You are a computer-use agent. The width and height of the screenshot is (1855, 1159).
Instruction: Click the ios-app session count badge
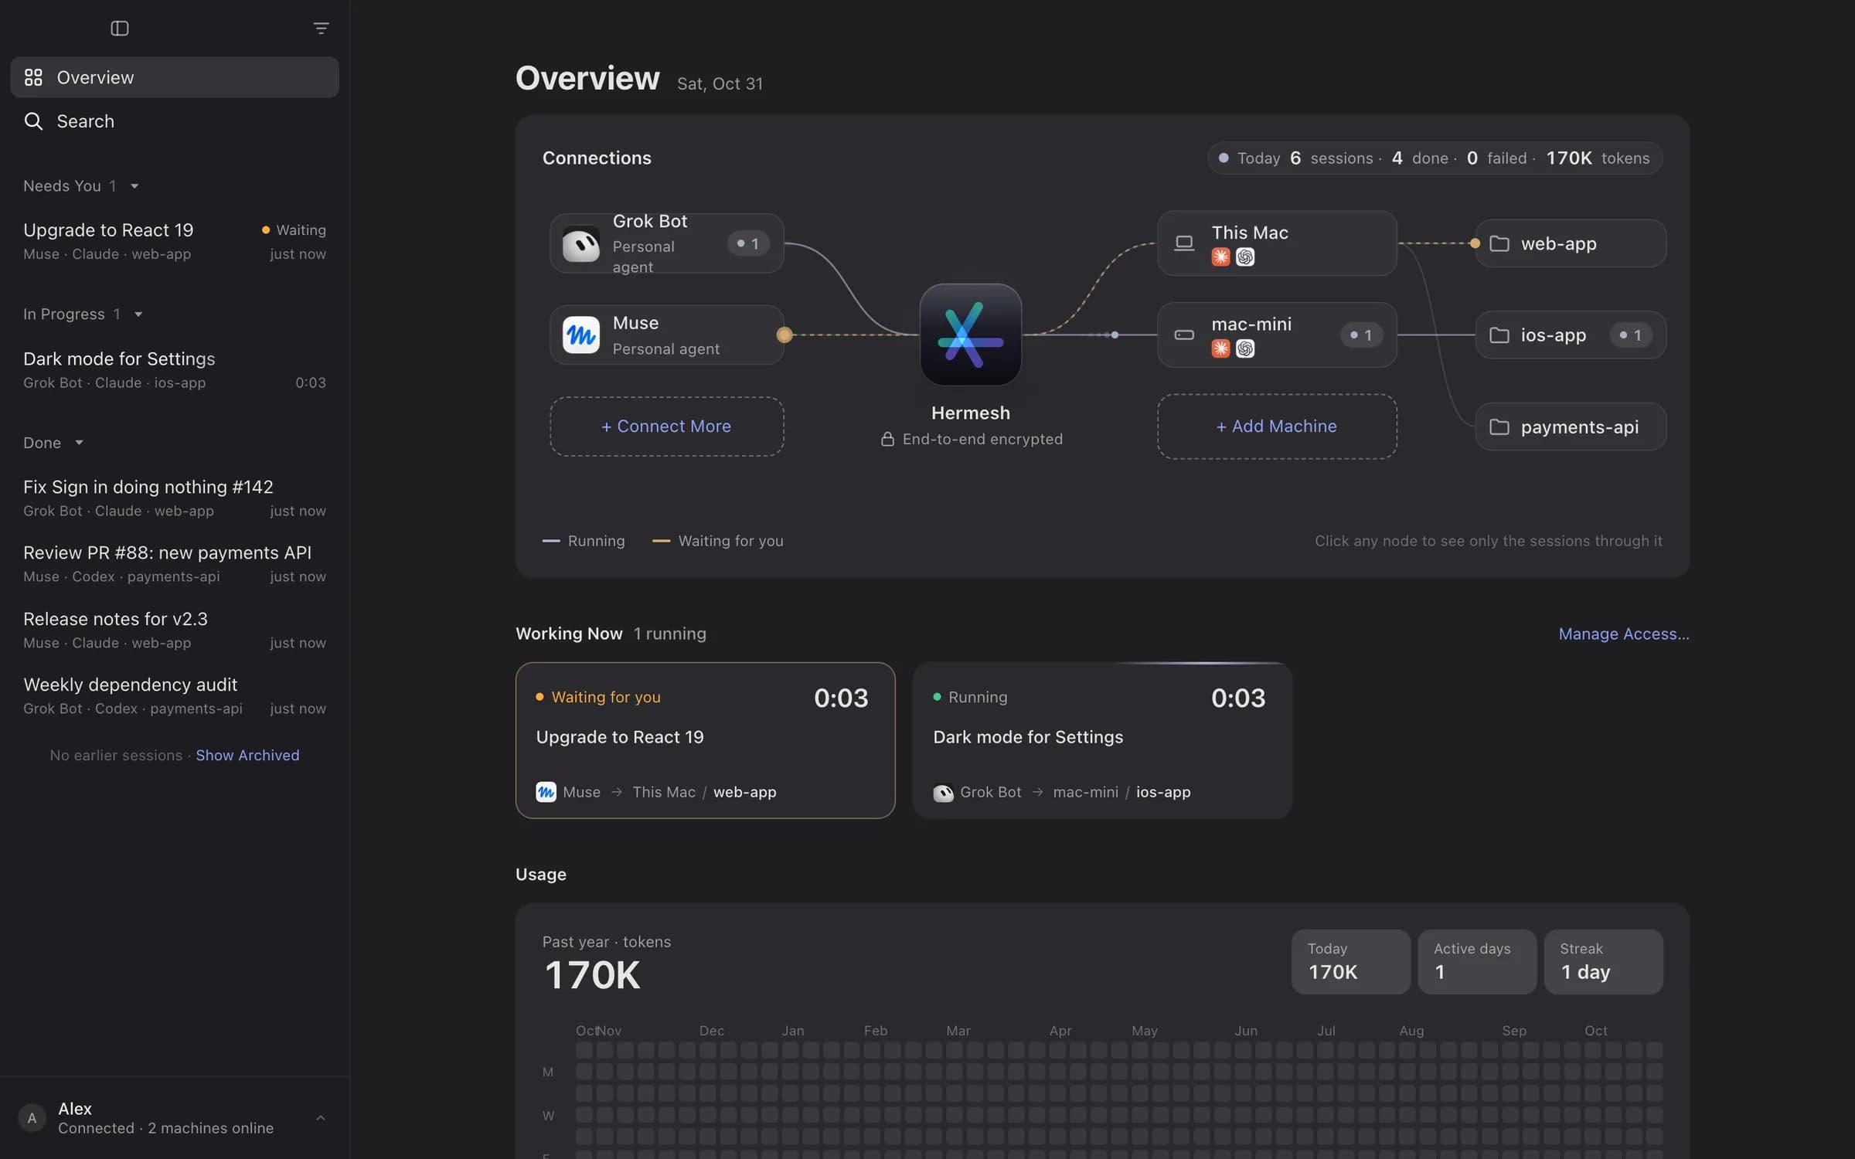click(x=1630, y=335)
